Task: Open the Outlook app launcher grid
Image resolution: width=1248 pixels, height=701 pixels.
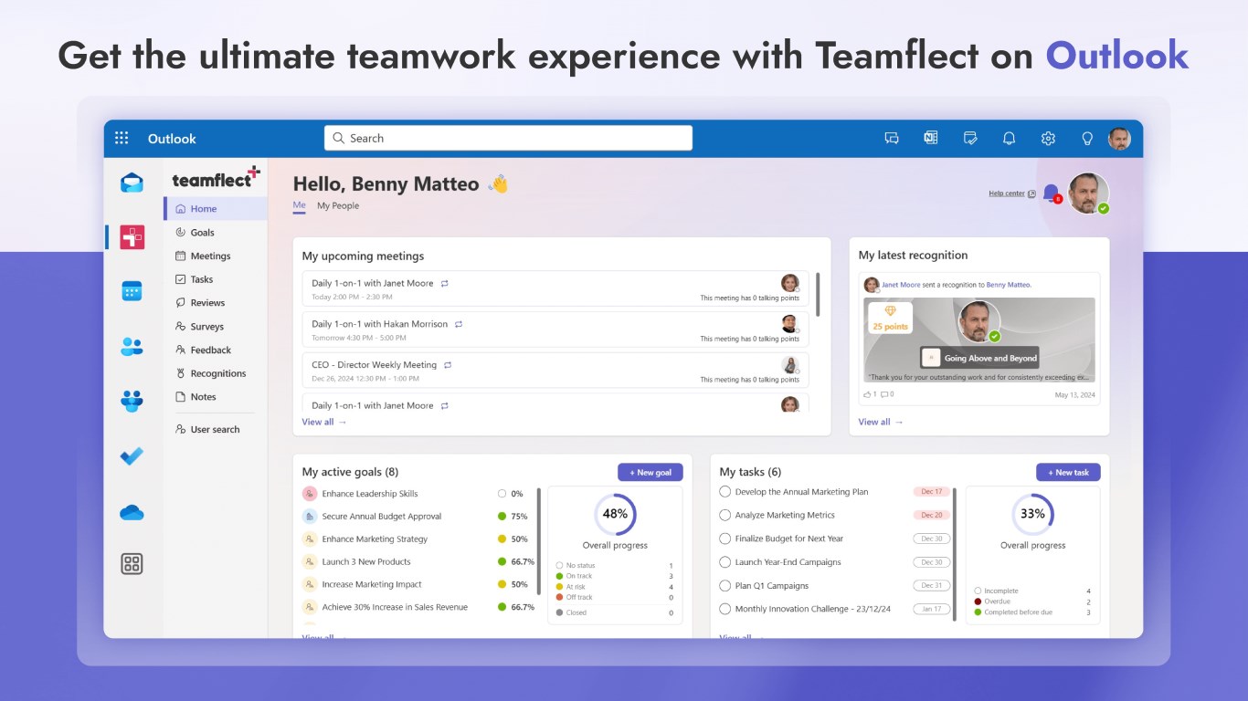Action: 122,139
